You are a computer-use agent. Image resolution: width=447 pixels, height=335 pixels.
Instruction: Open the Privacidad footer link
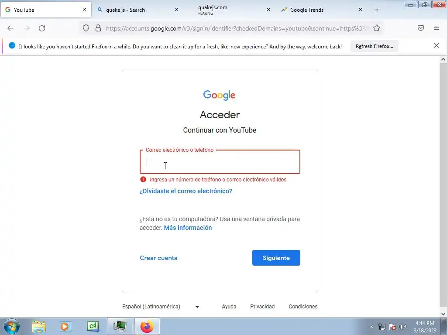coord(262,307)
